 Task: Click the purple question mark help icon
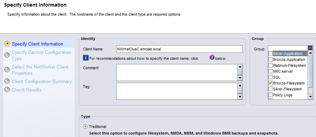[212, 58]
